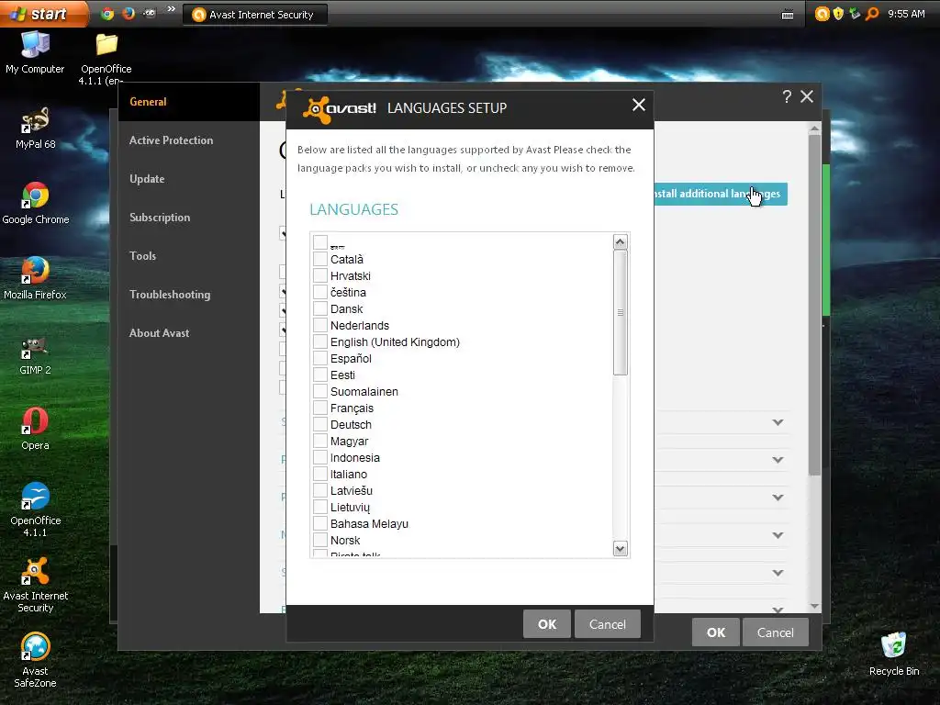Click Cancel in Languages Setup dialog
Image resolution: width=940 pixels, height=705 pixels.
[x=608, y=624]
